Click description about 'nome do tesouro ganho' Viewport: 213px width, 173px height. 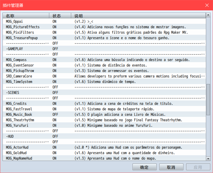[122, 38]
